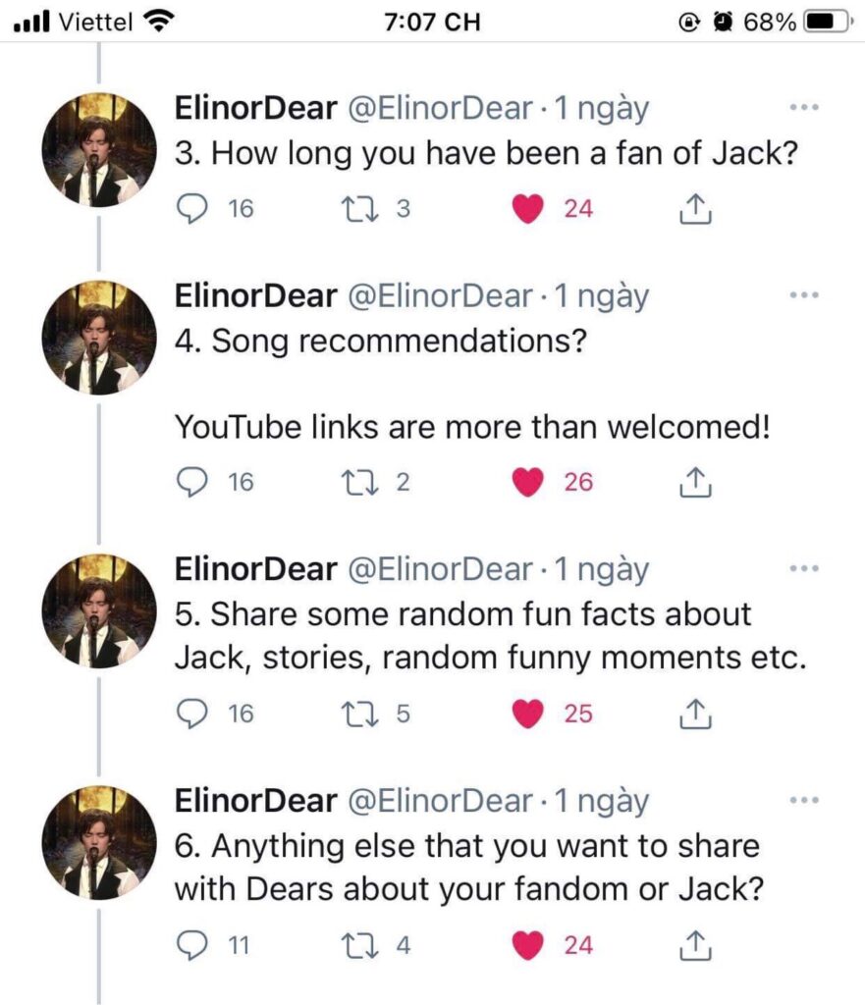Toggle the heart on the fun facts tweet
The height and width of the screenshot is (1005, 865).
click(x=527, y=714)
